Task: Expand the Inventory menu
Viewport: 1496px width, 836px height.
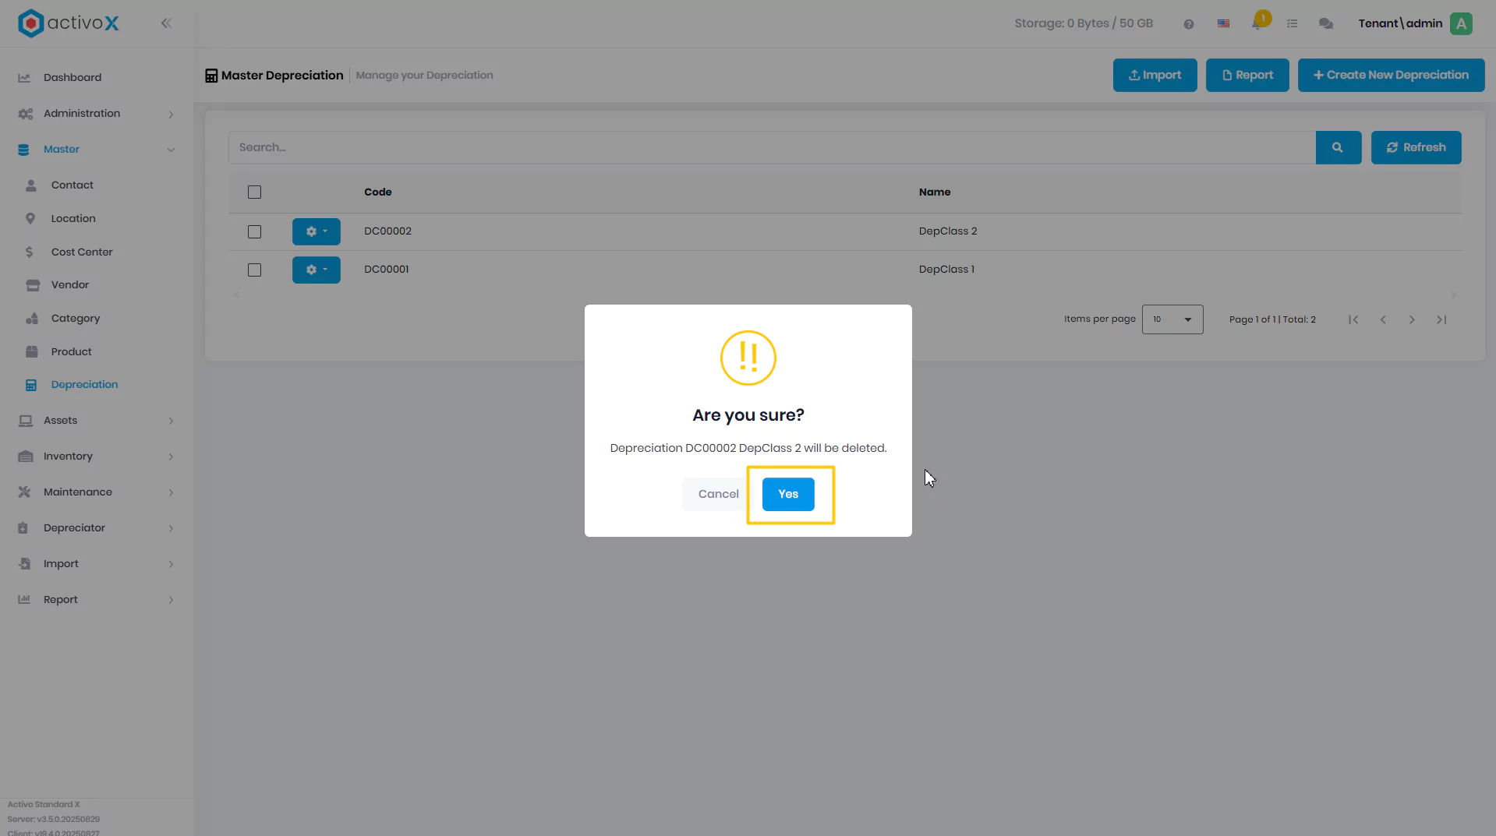Action: (96, 456)
